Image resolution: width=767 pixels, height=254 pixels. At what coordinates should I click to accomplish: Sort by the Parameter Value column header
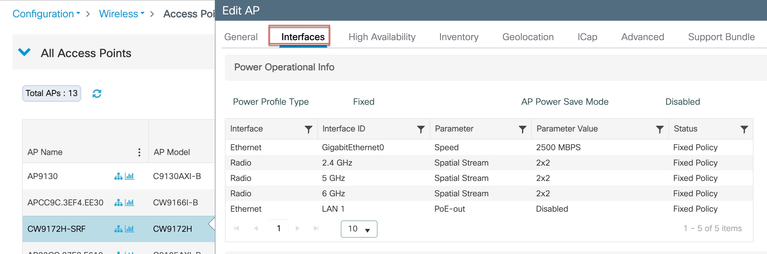click(567, 129)
